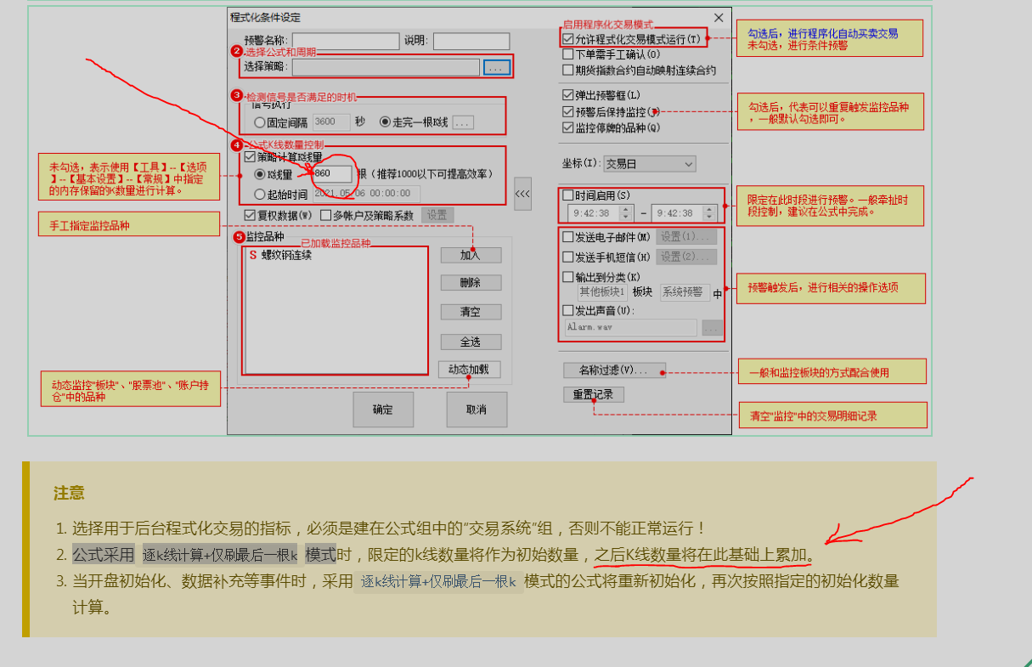Click the 预警名称 input field
The image size is (1032, 667).
[x=346, y=41]
